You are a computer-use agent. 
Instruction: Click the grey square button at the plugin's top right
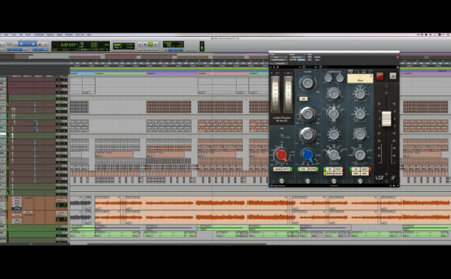(393, 76)
